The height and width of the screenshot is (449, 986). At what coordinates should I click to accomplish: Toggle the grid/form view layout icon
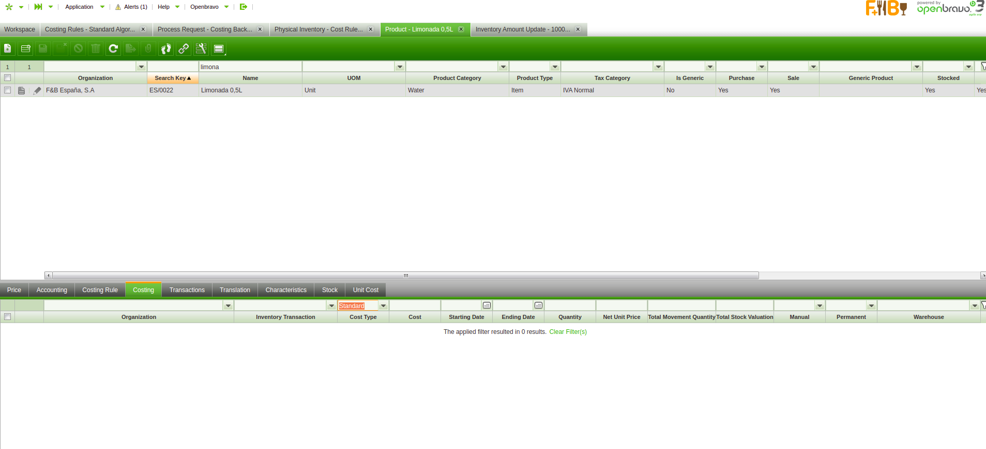(219, 49)
